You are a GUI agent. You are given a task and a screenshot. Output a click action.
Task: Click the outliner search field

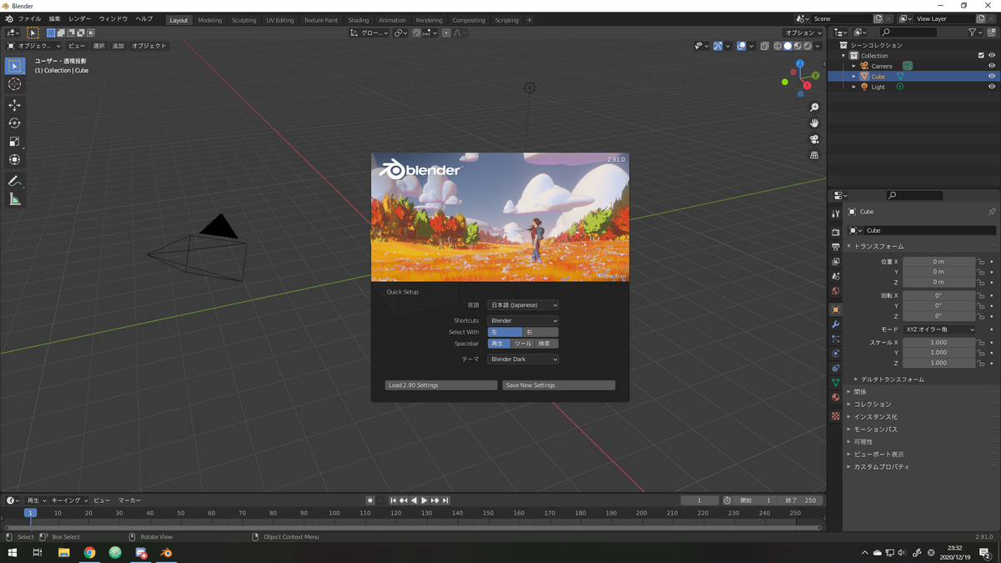tap(908, 33)
